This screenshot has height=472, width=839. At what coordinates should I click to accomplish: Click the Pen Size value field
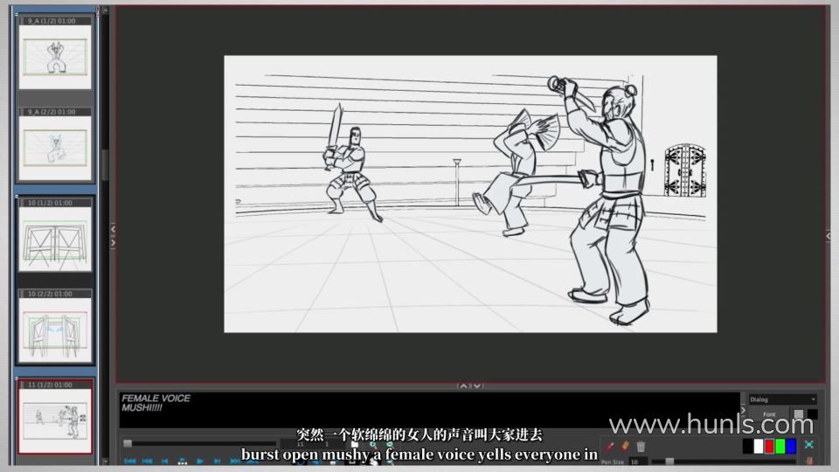pyautogui.click(x=638, y=462)
